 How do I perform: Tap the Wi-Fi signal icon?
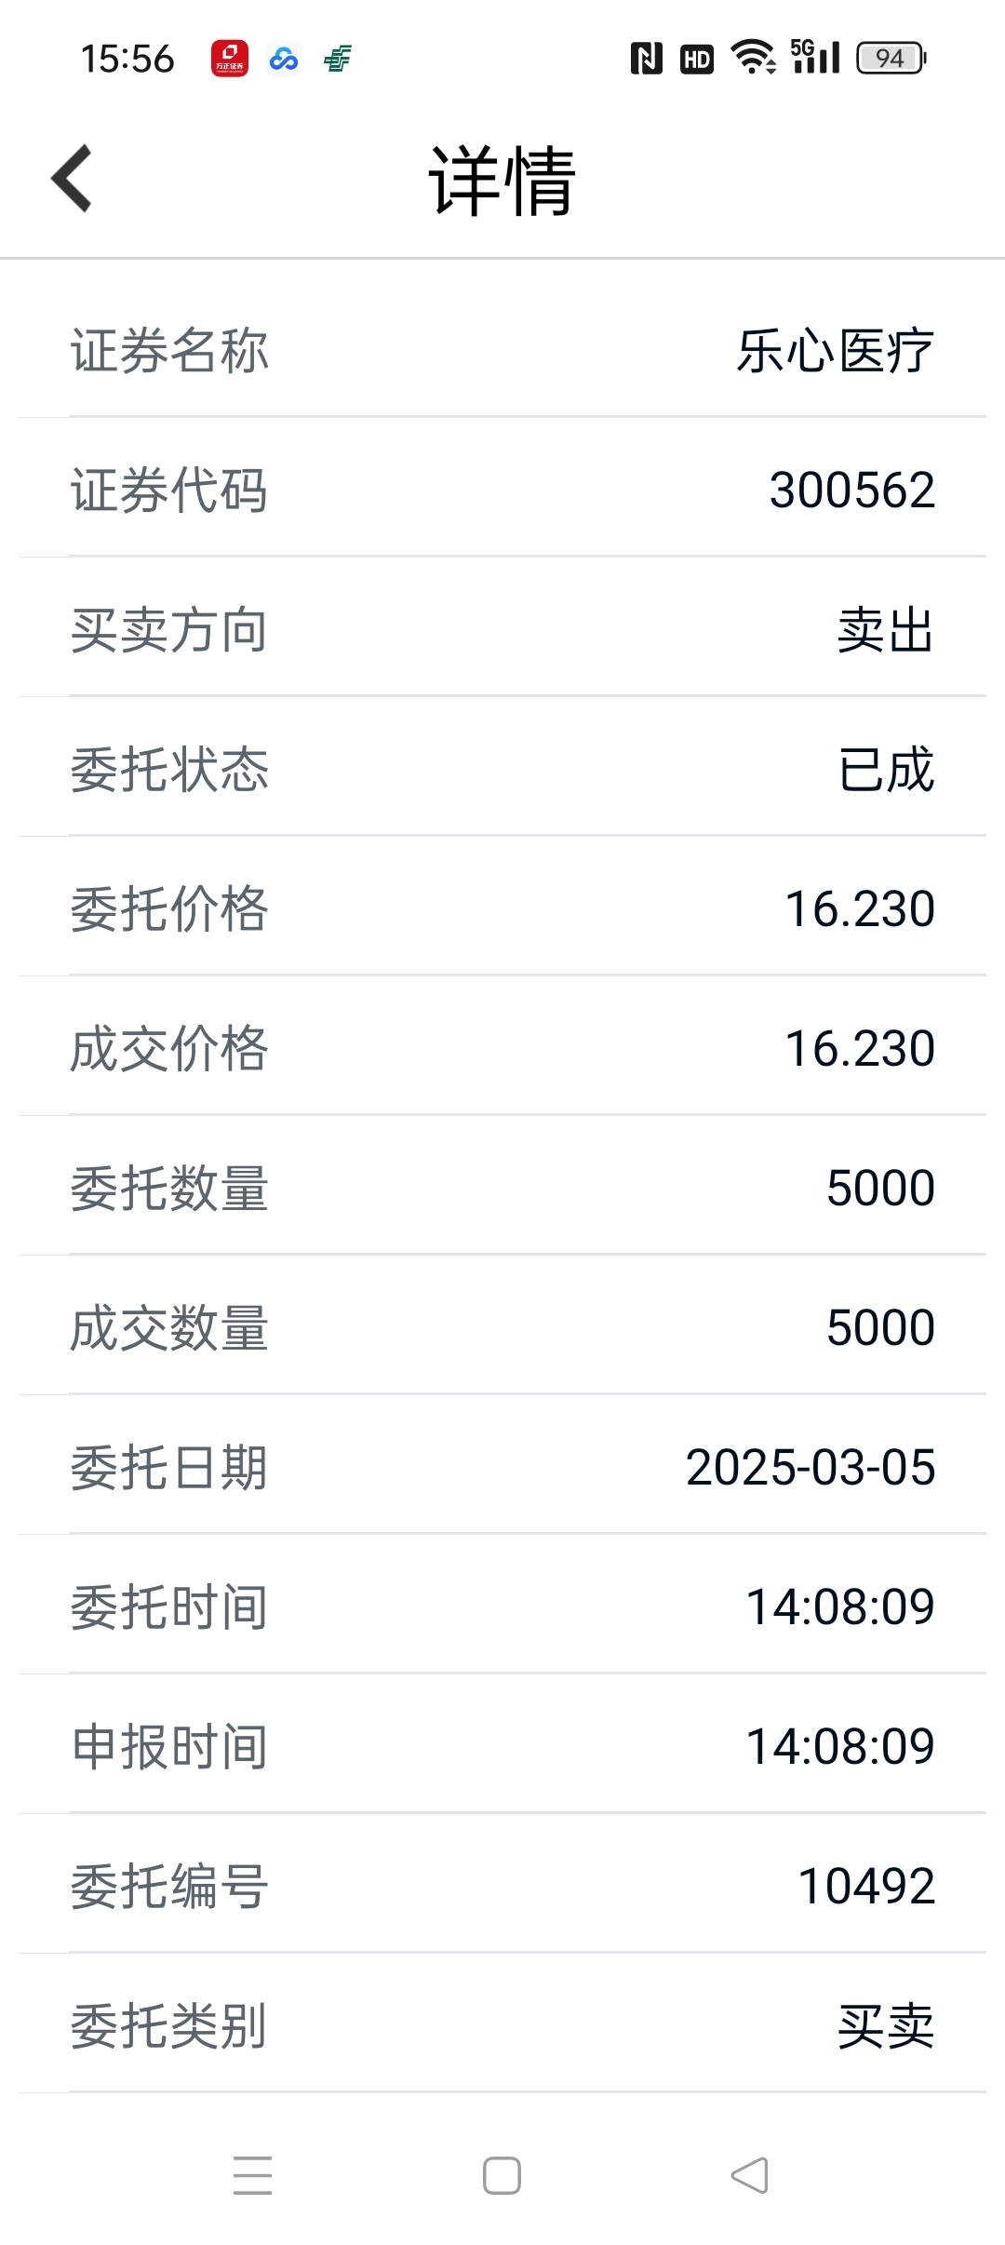point(753,58)
